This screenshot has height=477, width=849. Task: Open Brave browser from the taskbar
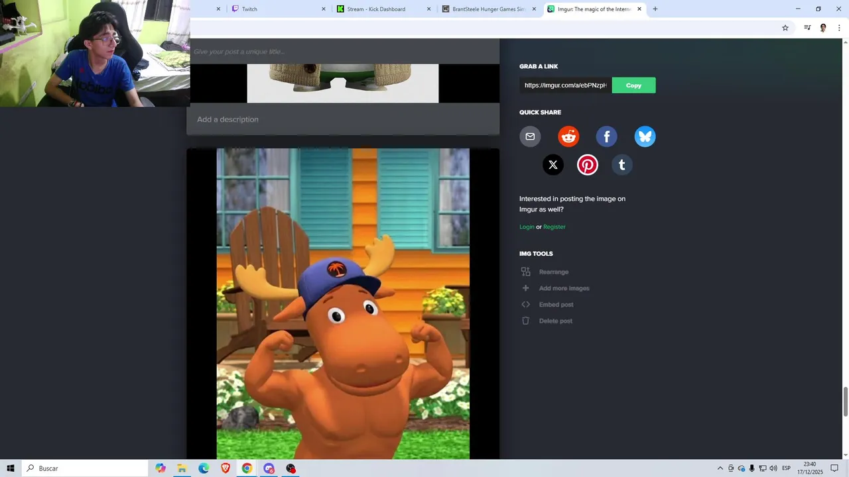226,468
